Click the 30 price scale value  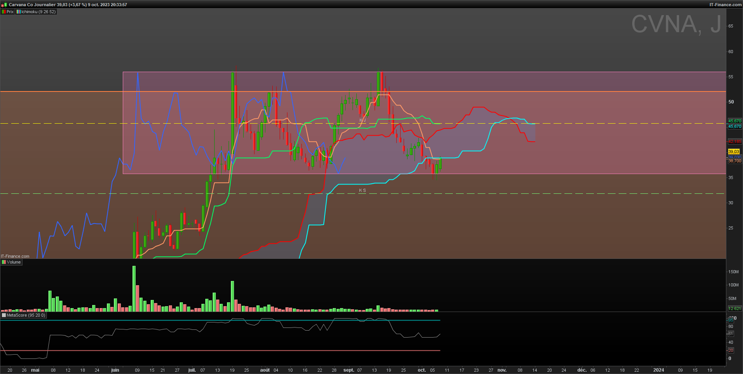[x=731, y=203]
